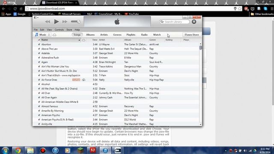The image size is (274, 154).
Task: Switch to the Radio tab
Action: 144,35
